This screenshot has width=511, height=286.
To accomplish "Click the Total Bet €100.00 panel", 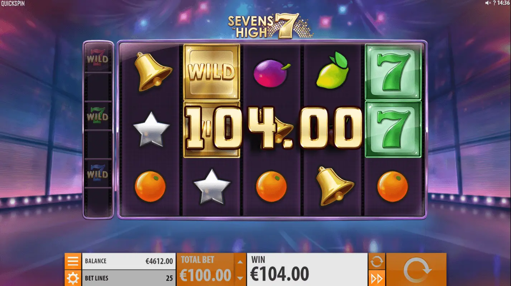I will click(206, 270).
